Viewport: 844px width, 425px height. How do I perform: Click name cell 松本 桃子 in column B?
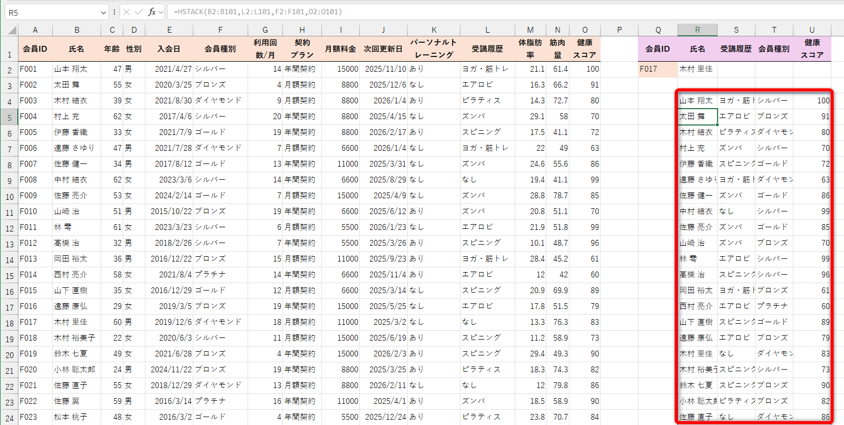pyautogui.click(x=76, y=417)
